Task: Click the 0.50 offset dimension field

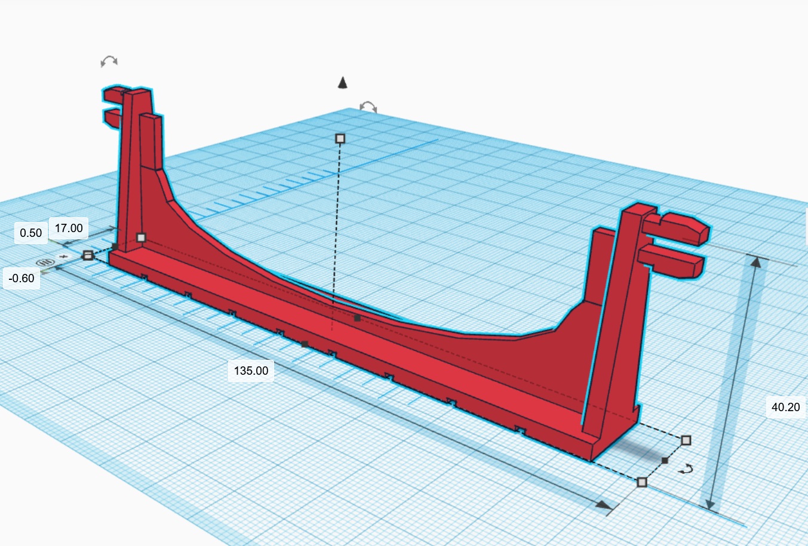Action: (31, 233)
